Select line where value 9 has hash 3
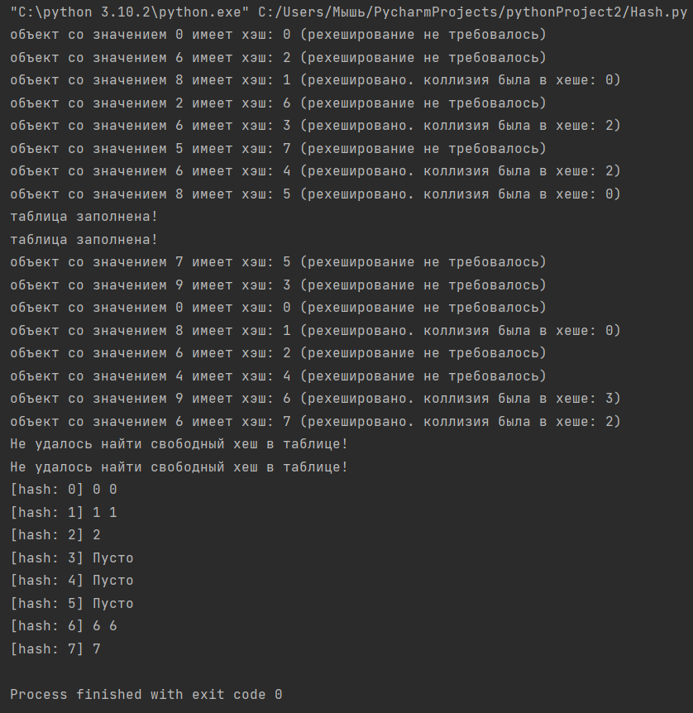This screenshot has height=713, width=693. pos(278,285)
